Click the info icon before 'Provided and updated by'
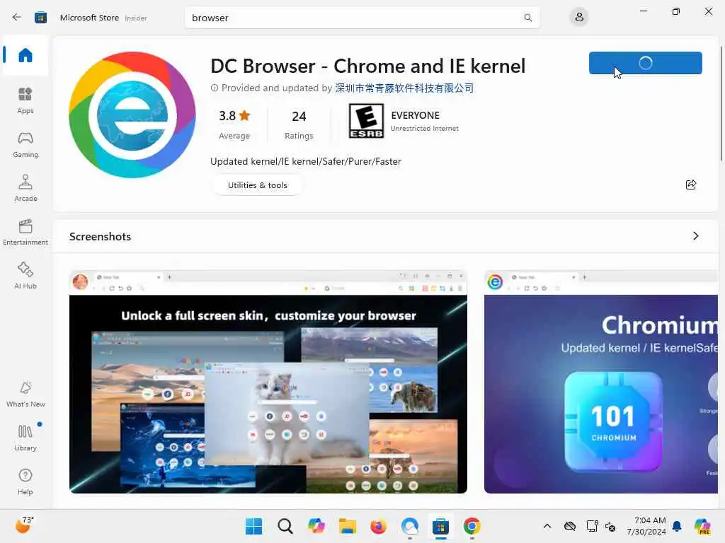Viewport: 725px width, 543px height. click(x=215, y=88)
